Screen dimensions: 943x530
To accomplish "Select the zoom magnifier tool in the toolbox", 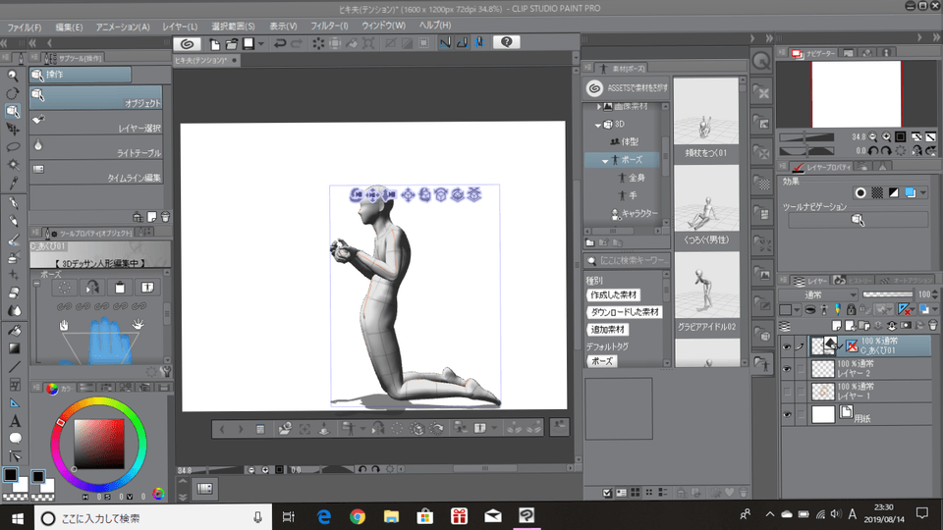I will click(x=13, y=75).
